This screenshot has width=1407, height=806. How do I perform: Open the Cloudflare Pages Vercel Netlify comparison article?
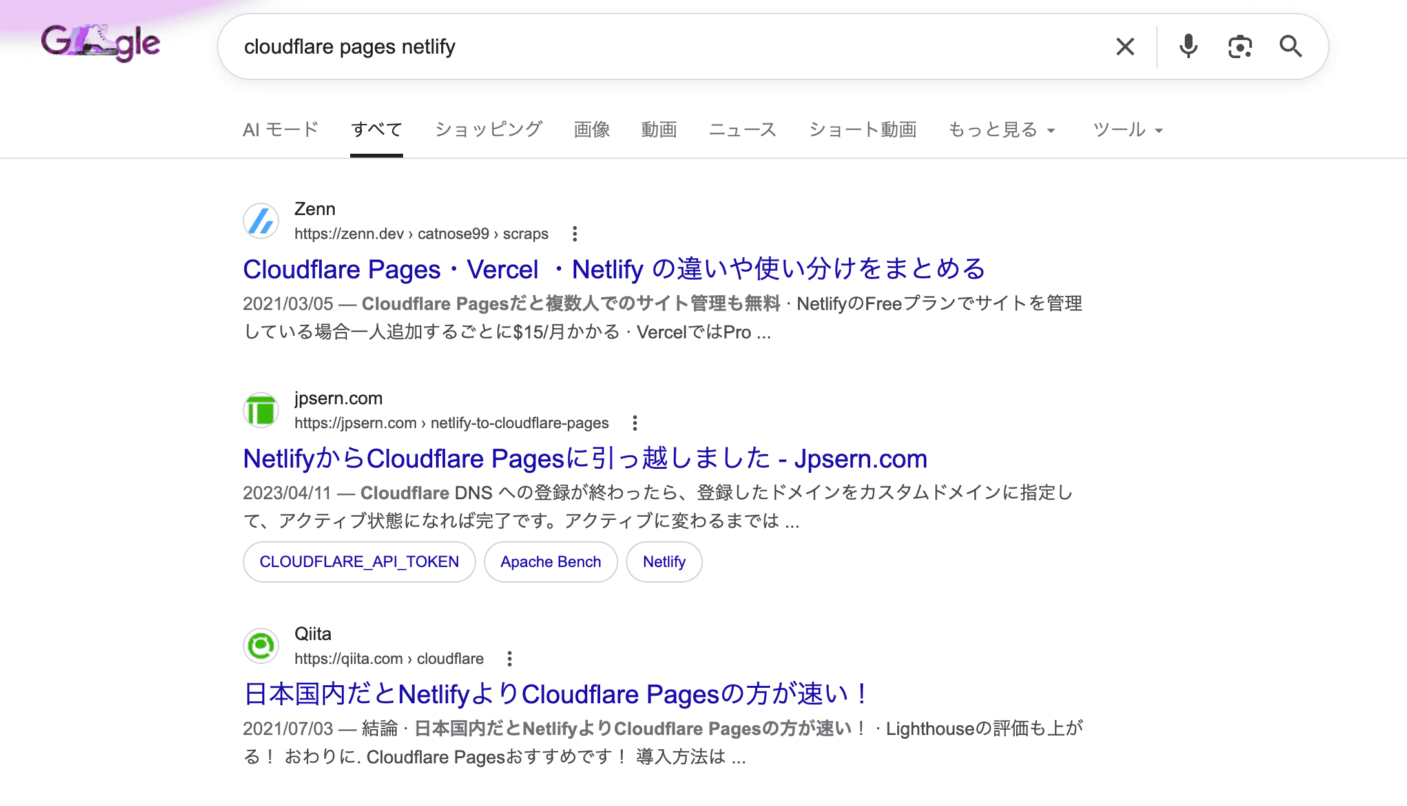pos(614,269)
